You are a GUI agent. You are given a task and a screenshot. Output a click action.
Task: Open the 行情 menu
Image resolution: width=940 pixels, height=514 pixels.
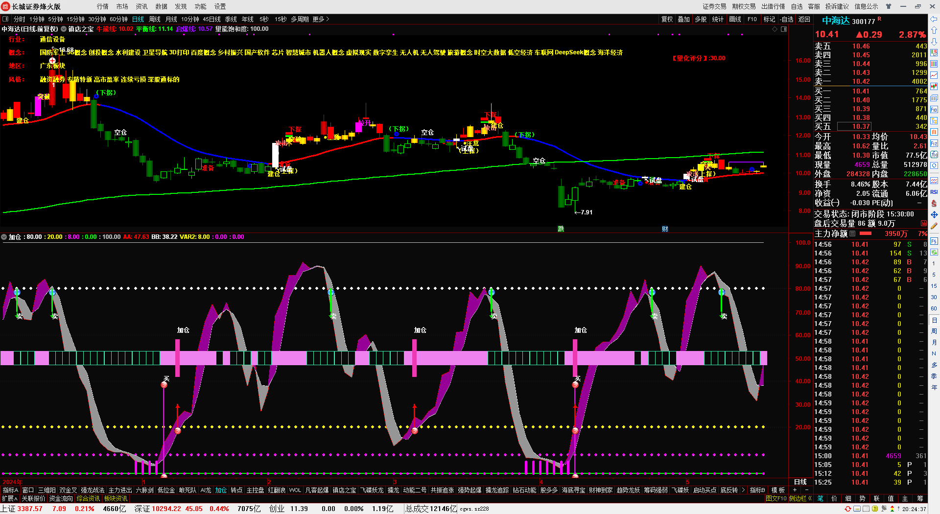click(x=103, y=6)
